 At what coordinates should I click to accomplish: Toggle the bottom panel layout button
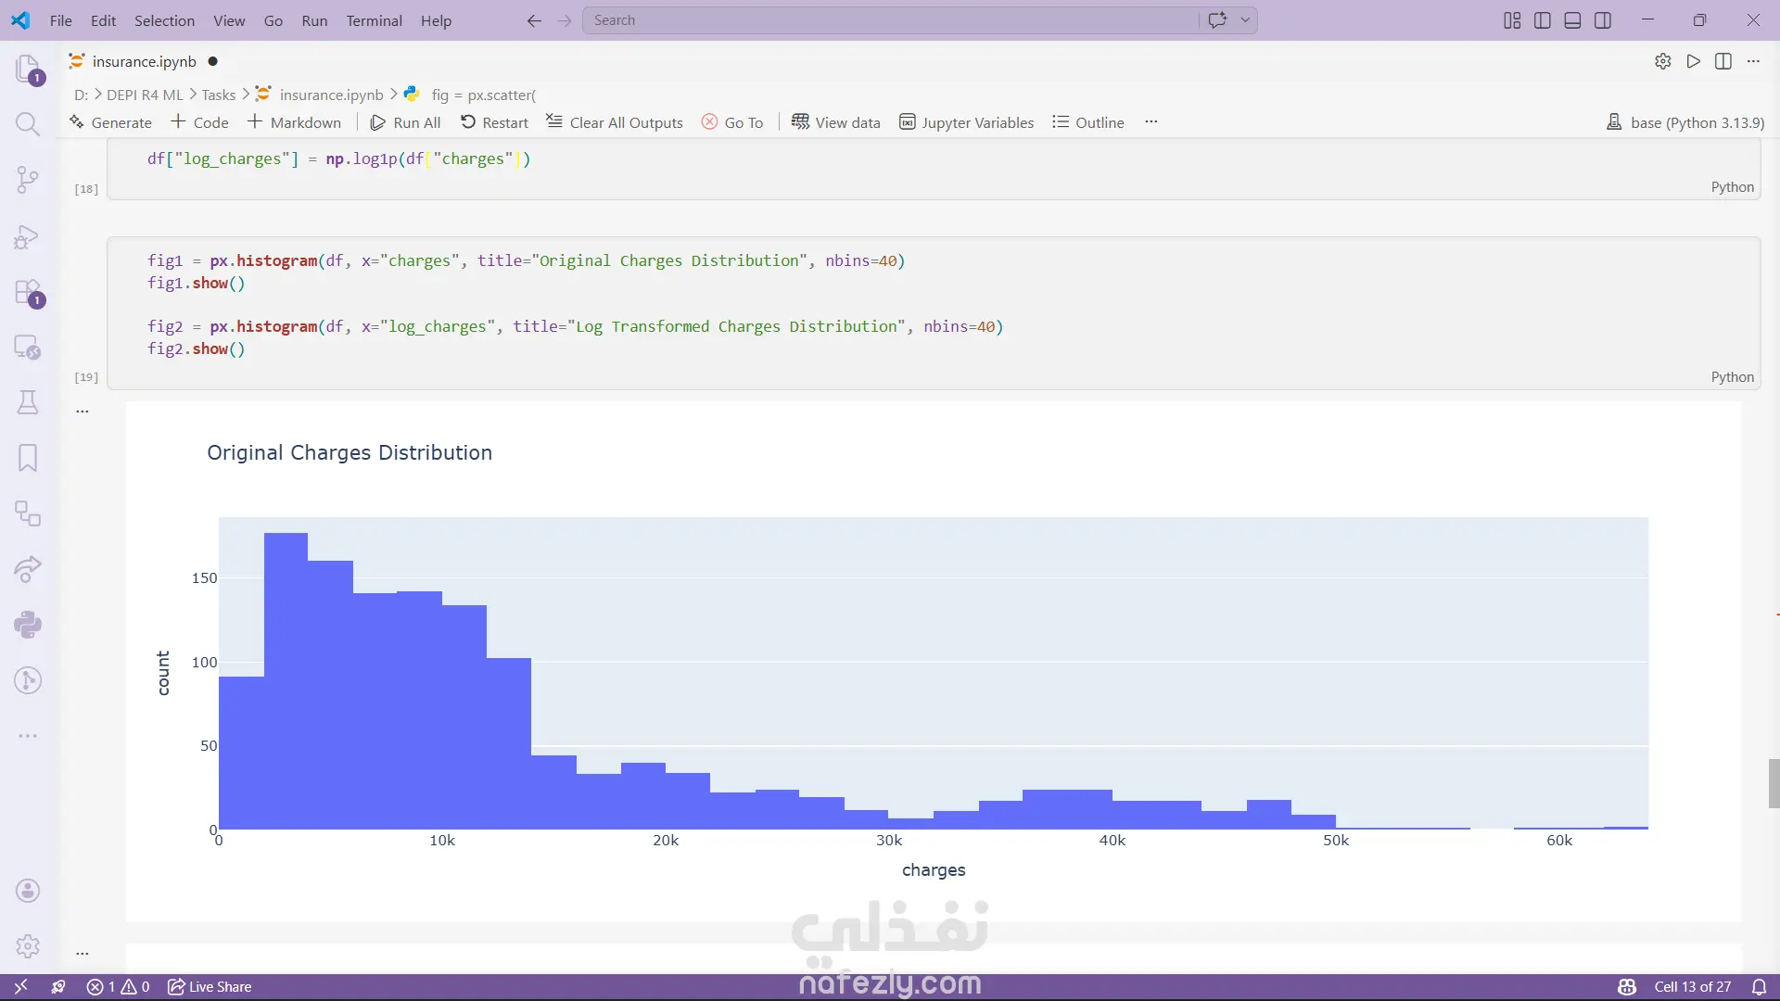pyautogui.click(x=1572, y=20)
